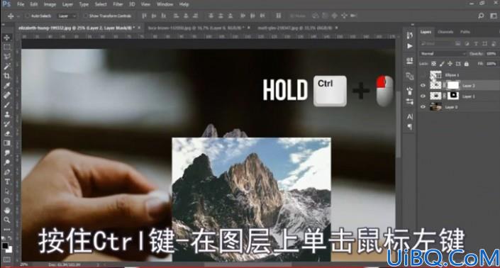Image resolution: width=500 pixels, height=268 pixels.
Task: Hide Layer 2 with its eye icon
Action: pyautogui.click(x=423, y=85)
